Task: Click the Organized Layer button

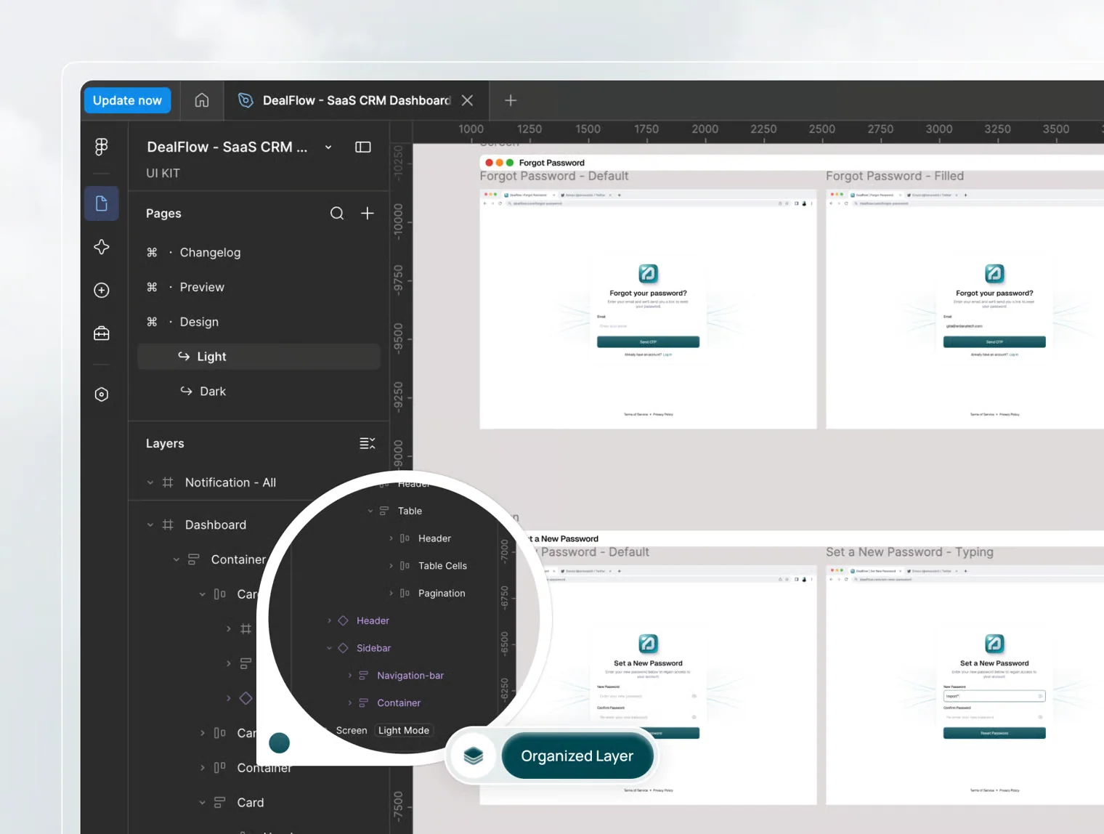Action: click(x=577, y=756)
